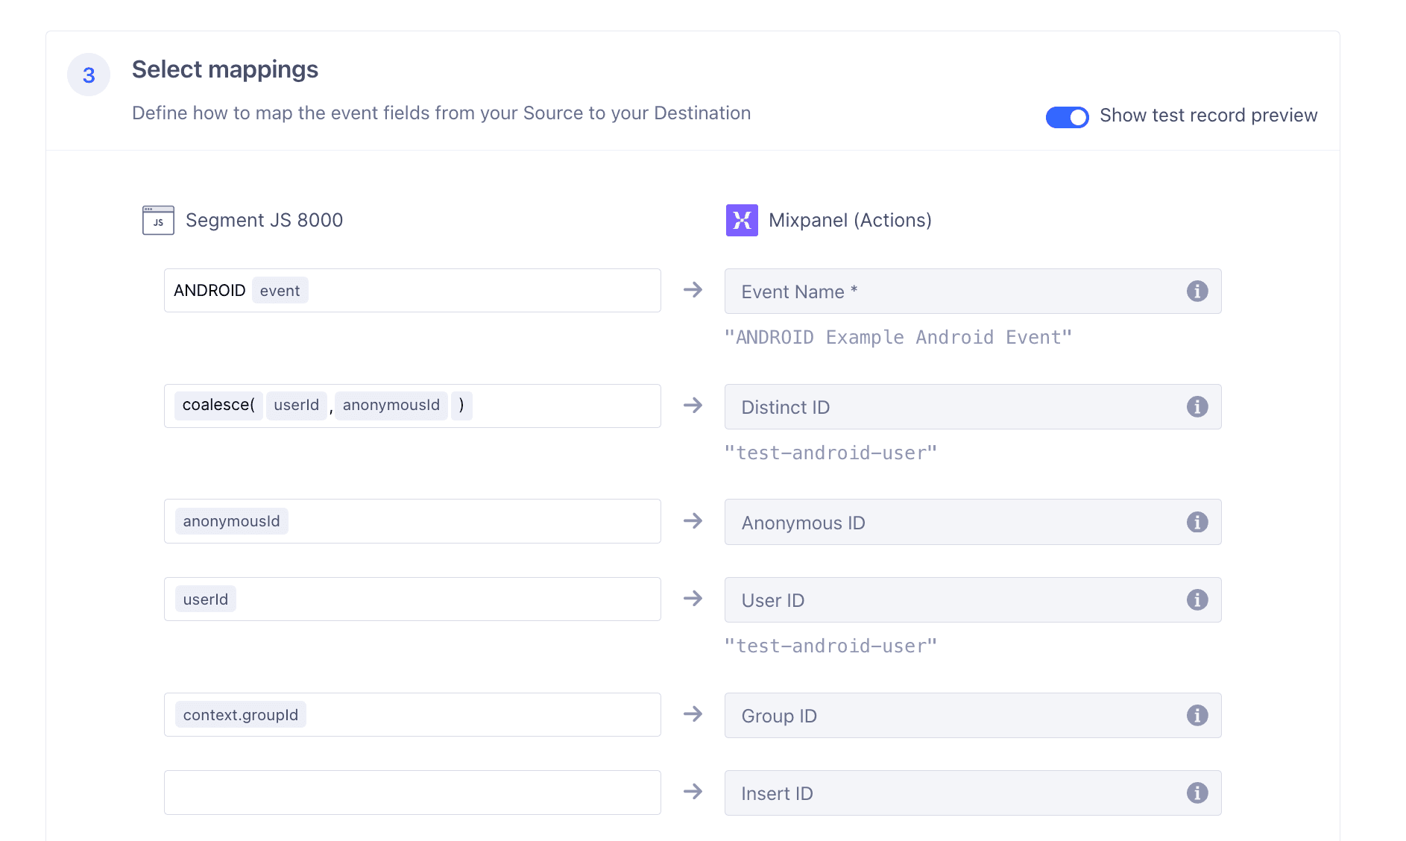Click the arrow between event and Event Name
The image size is (1406, 841).
693,291
